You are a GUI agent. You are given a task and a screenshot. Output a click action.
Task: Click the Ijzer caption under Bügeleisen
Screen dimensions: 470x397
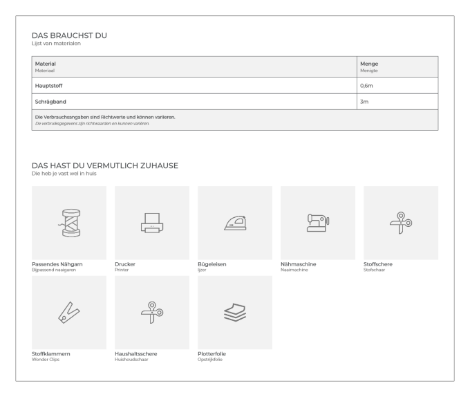click(x=202, y=270)
